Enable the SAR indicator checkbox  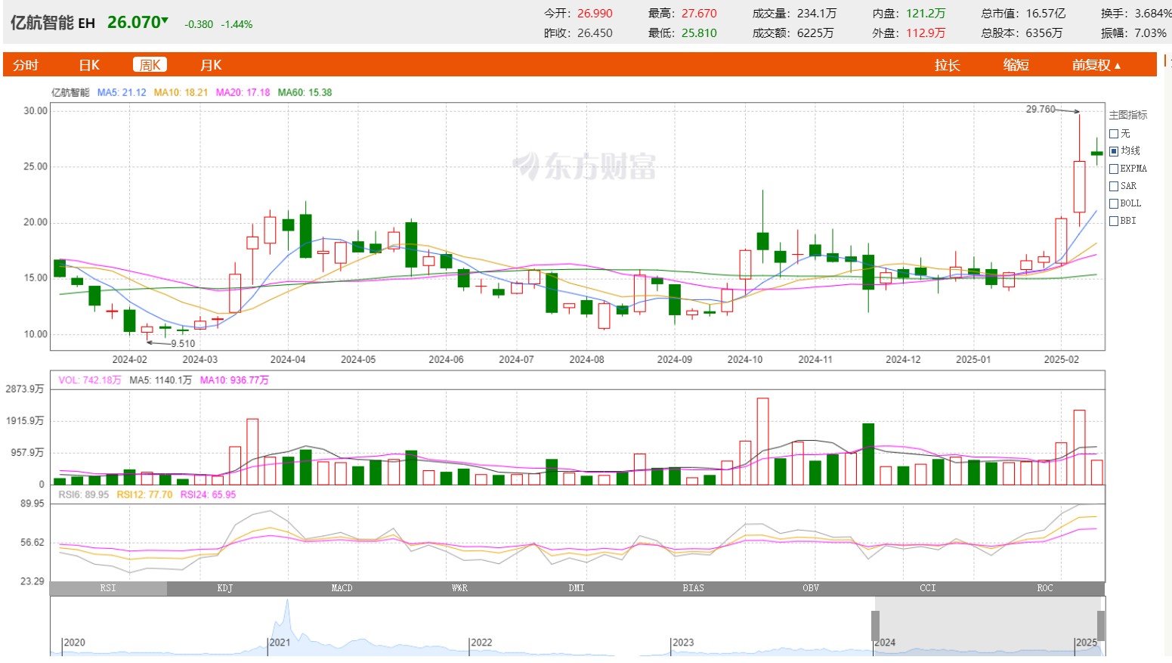coord(1114,186)
